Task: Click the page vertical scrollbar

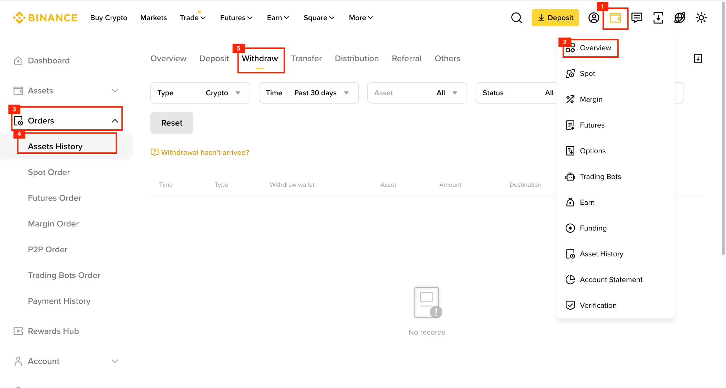Action: tap(723, 128)
